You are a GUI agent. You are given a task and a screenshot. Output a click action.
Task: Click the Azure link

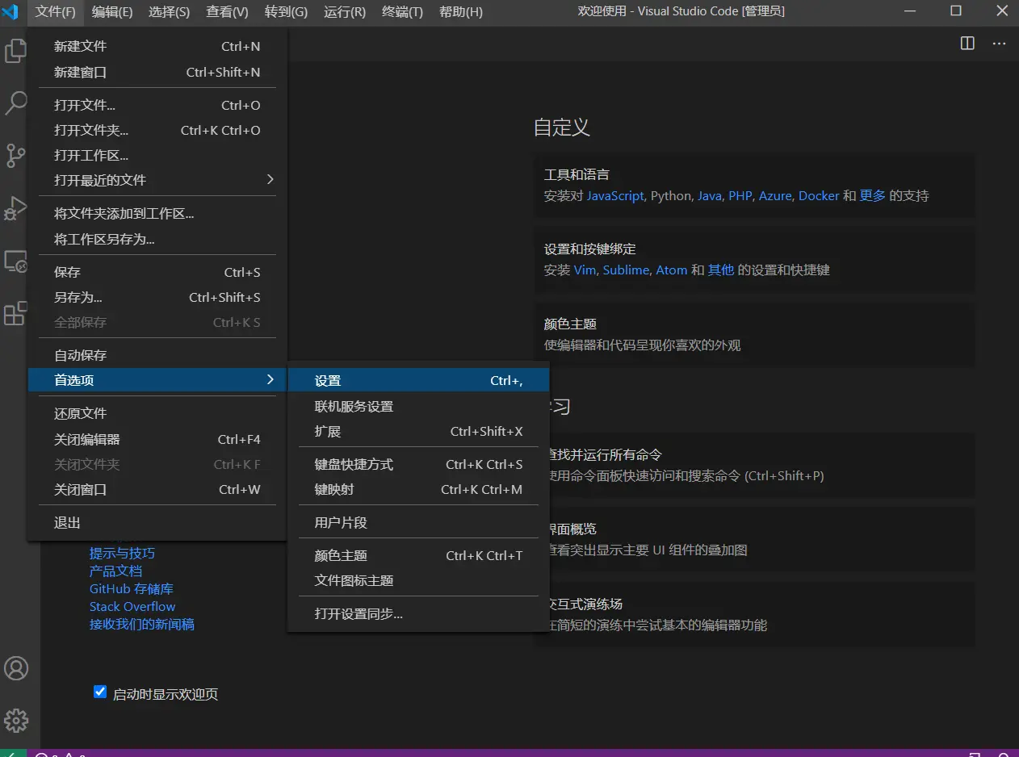(775, 196)
